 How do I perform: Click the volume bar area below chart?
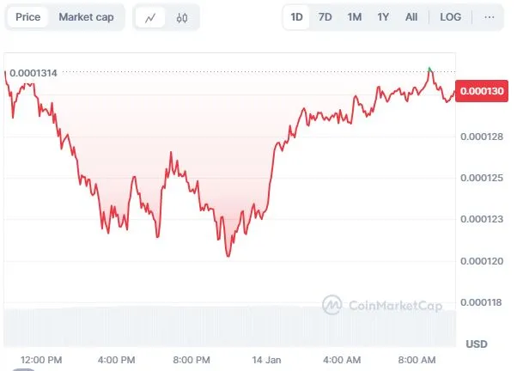point(230,327)
